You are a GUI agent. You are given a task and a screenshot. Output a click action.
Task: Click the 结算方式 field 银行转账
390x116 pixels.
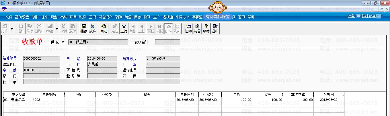(163, 59)
